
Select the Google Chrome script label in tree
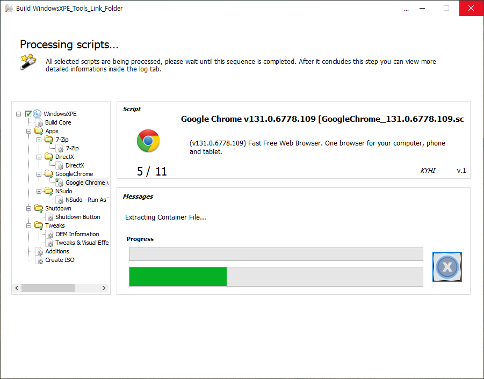pyautogui.click(x=86, y=183)
